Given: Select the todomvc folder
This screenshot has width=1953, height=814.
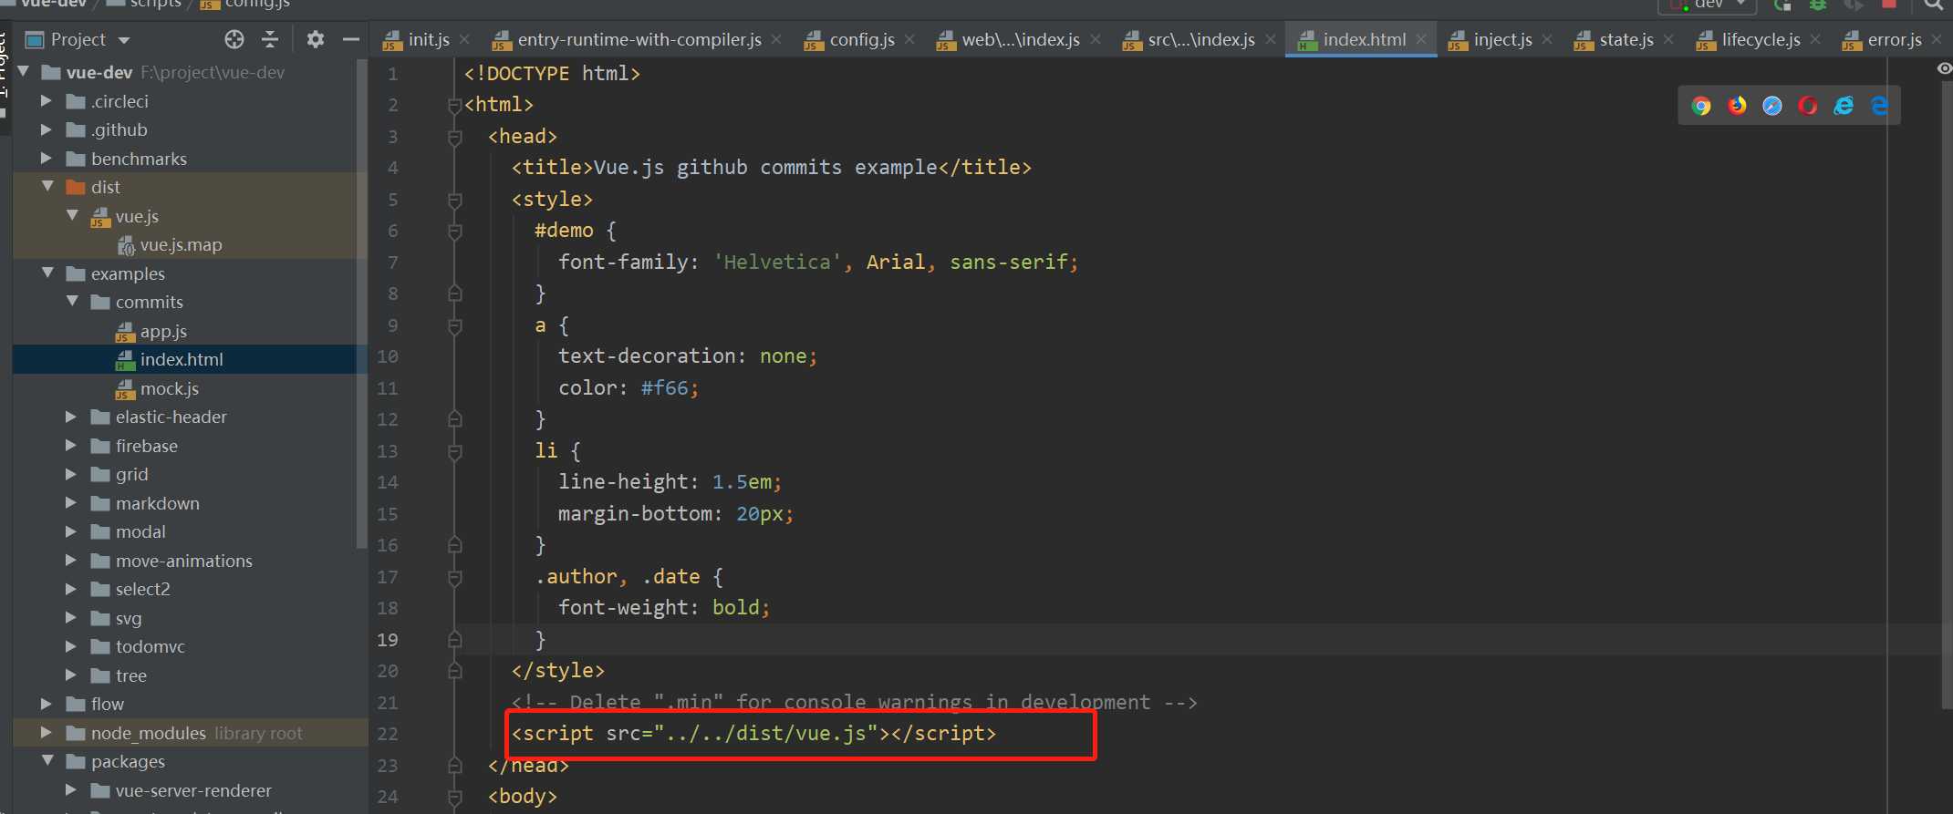Looking at the screenshot, I should [x=151, y=646].
